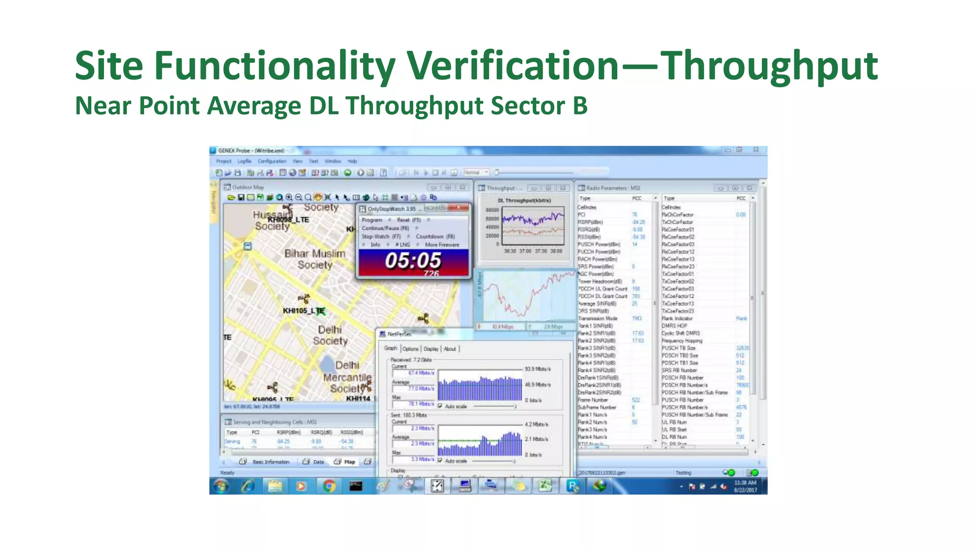This screenshot has width=977, height=549.
Task: Click Rank Indicator row in Radio Parameters
Action: tap(705, 318)
